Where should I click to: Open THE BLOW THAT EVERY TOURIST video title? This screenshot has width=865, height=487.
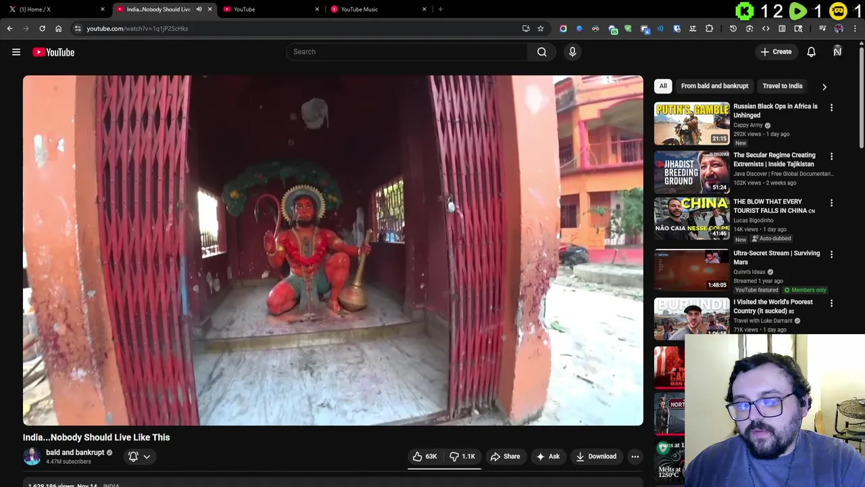click(774, 206)
